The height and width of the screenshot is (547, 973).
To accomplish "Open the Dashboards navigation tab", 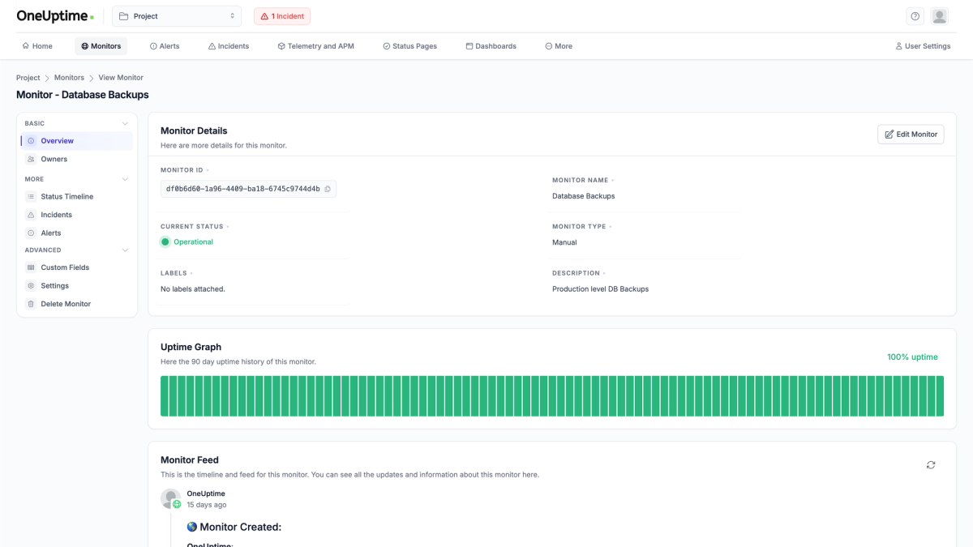I will (491, 46).
